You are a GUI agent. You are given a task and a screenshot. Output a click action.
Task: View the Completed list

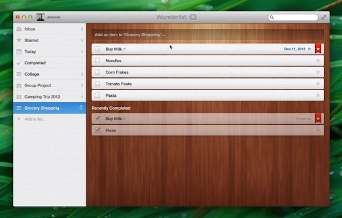pos(50,63)
